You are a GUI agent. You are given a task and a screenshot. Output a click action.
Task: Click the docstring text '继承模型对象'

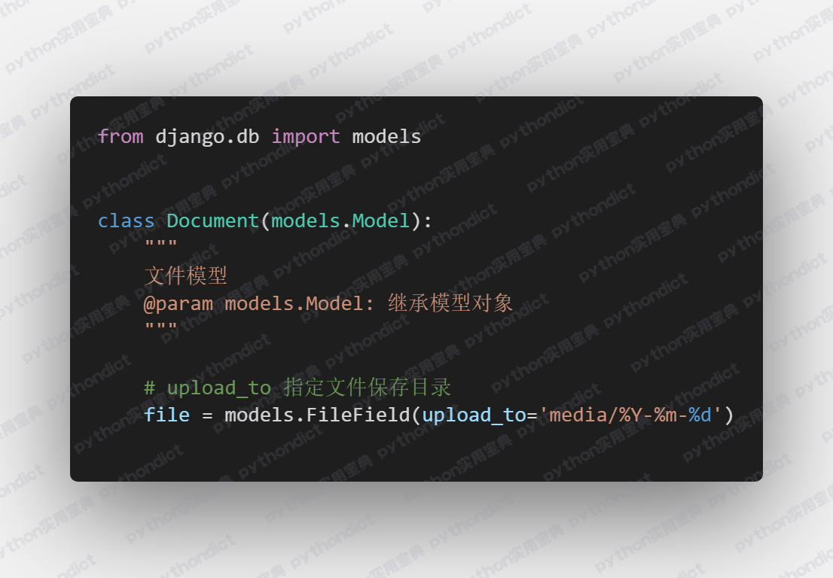click(450, 303)
